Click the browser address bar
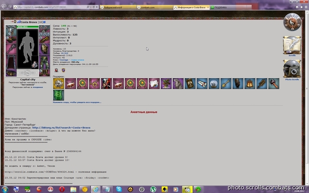The height and width of the screenshot is (193, 309). point(51,7)
